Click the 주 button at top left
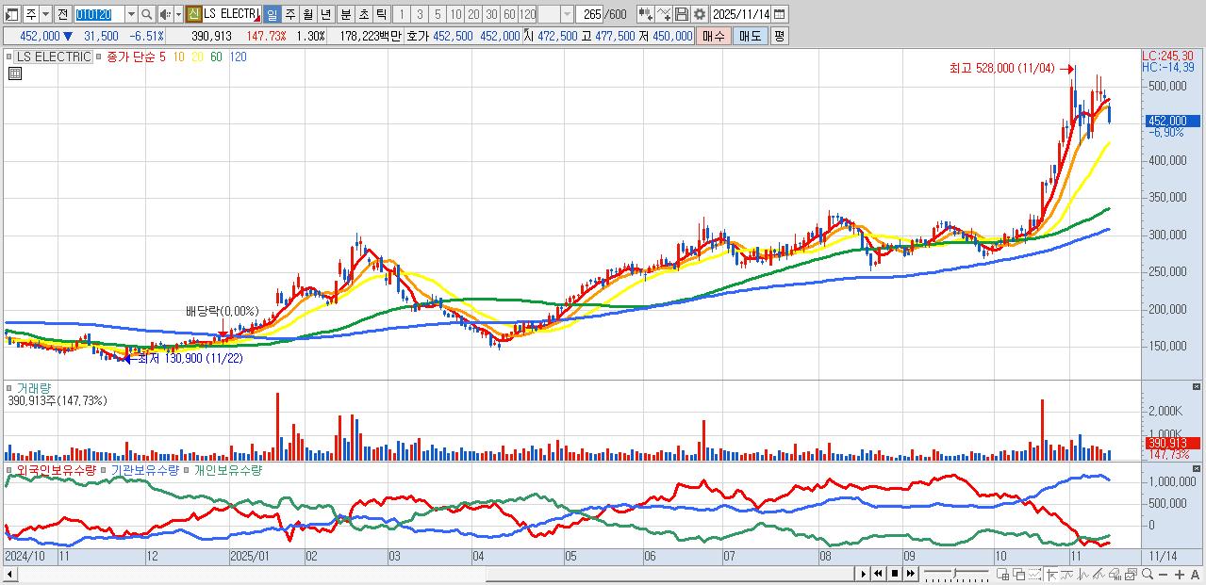1206x585 pixels. 30,14
